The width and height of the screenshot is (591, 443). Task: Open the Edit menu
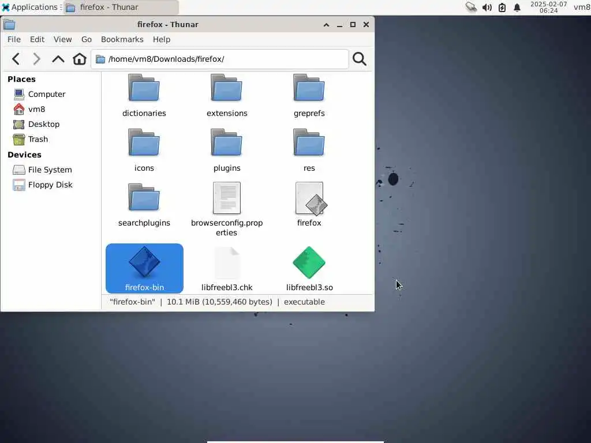37,40
